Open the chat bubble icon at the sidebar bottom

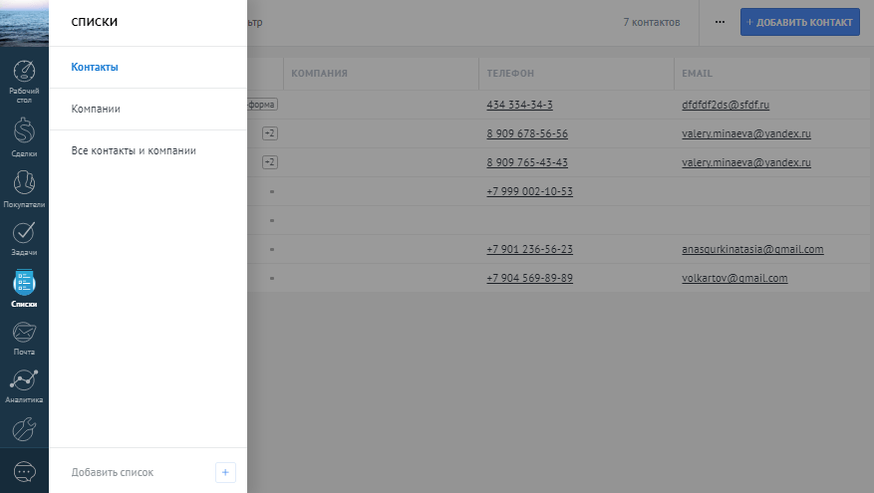(24, 471)
